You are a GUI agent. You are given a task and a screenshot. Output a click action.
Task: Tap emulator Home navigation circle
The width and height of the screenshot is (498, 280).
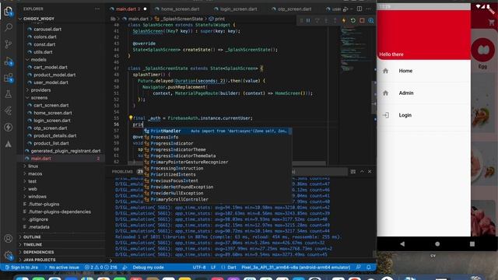pyautogui.click(x=437, y=243)
